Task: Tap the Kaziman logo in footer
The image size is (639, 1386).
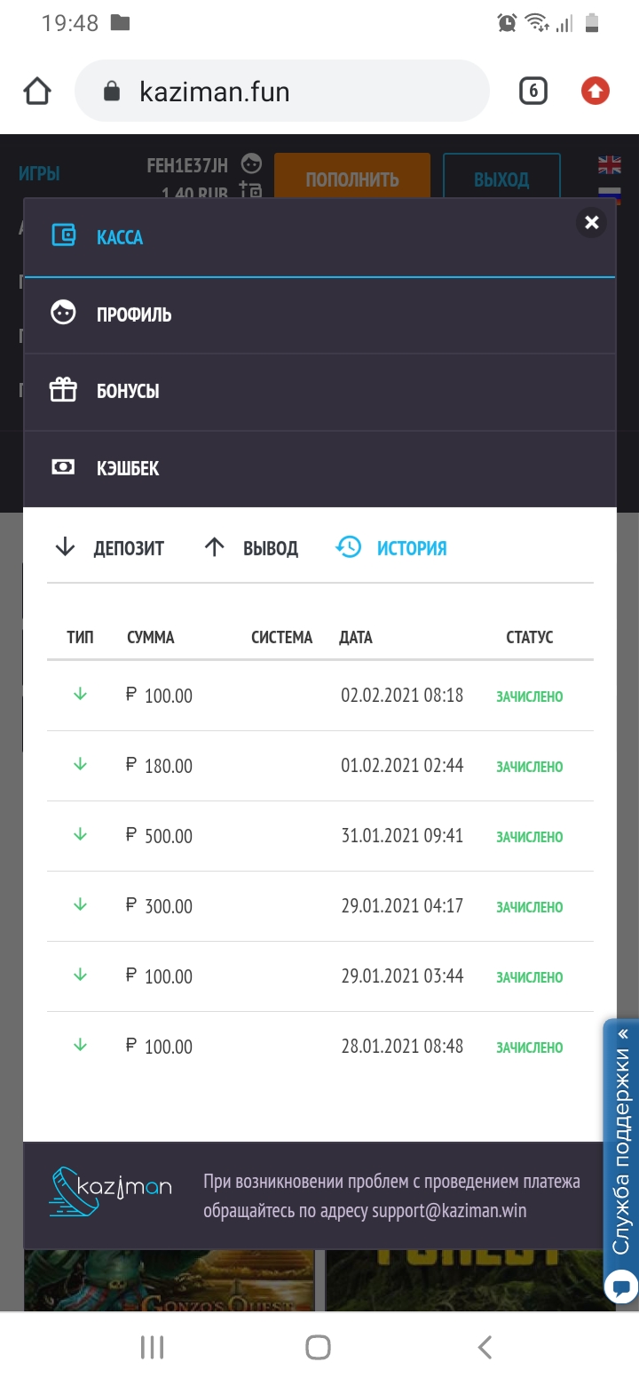Action: point(110,1191)
